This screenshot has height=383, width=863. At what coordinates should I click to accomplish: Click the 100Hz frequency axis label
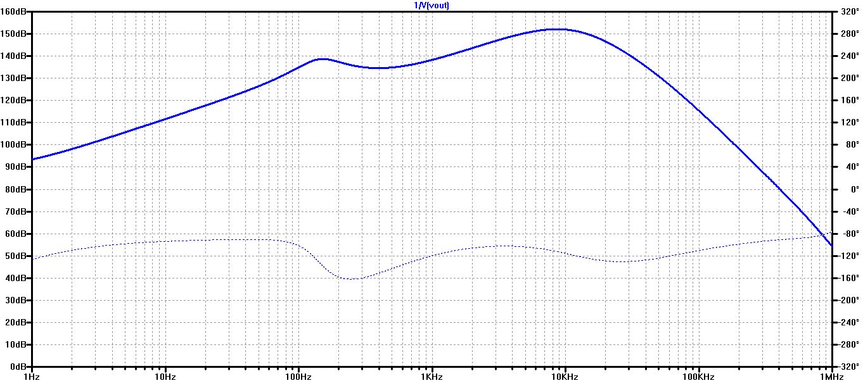click(x=298, y=377)
